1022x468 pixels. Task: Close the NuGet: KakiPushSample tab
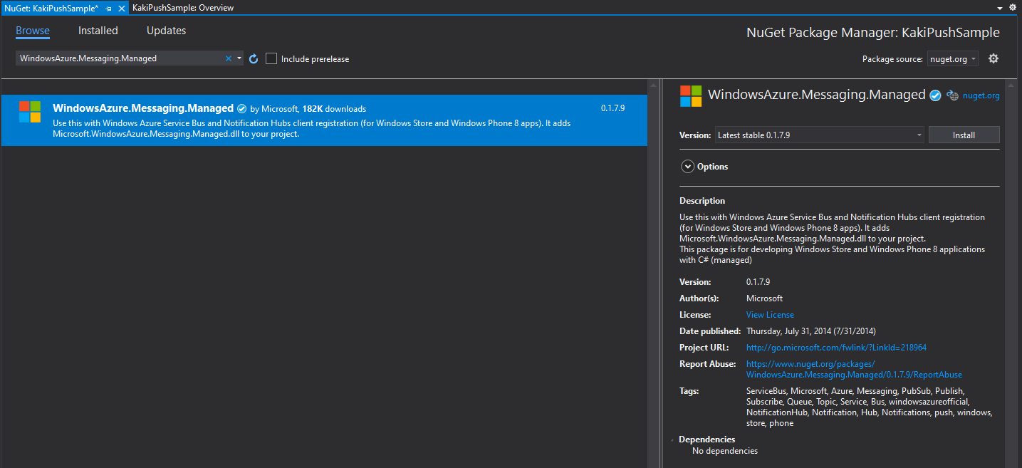point(121,8)
